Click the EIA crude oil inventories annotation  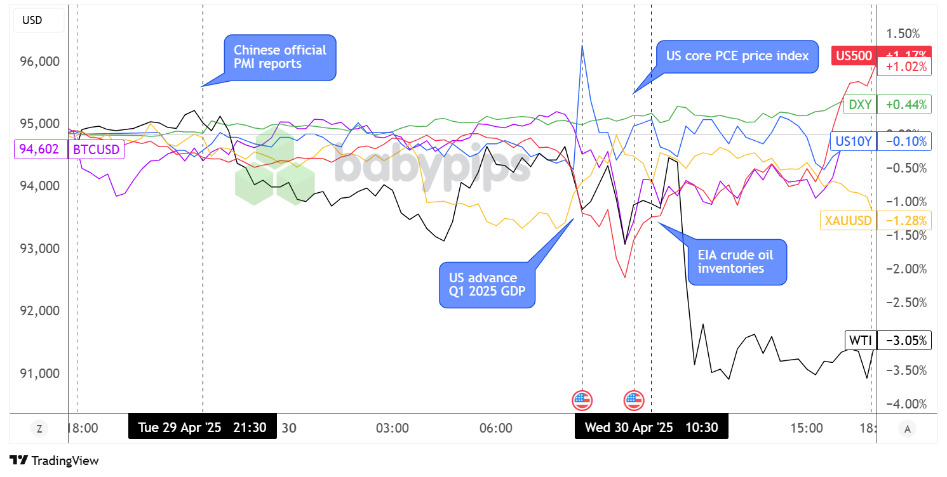[737, 262]
